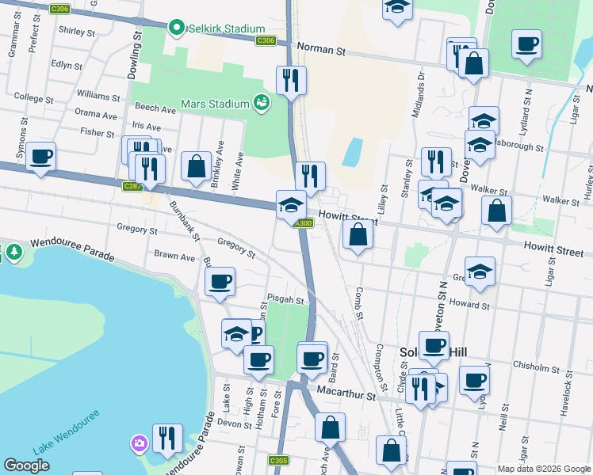Image resolution: width=593 pixels, height=475 pixels.
Task: Click the Beech Ave label
Action: (x=155, y=108)
